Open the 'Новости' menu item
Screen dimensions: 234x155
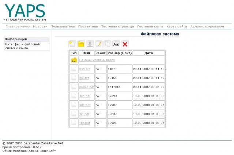tap(40, 26)
